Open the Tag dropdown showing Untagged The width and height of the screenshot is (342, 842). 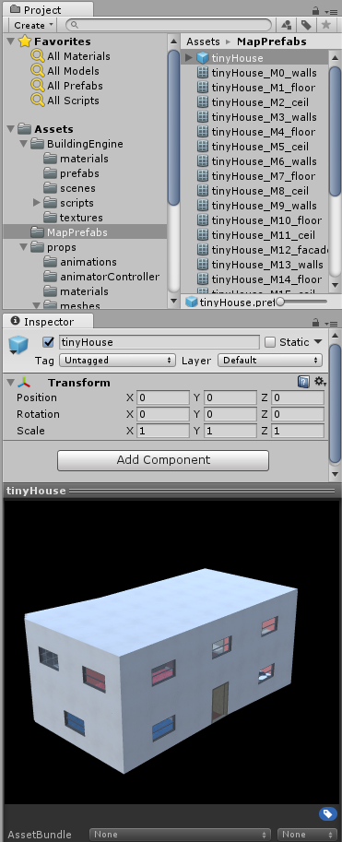pos(118,361)
